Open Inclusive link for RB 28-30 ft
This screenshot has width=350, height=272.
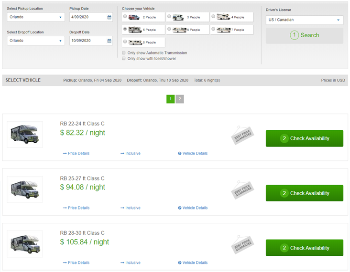133,262
